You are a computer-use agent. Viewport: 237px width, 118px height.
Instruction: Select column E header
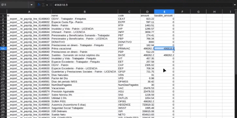[164, 12]
